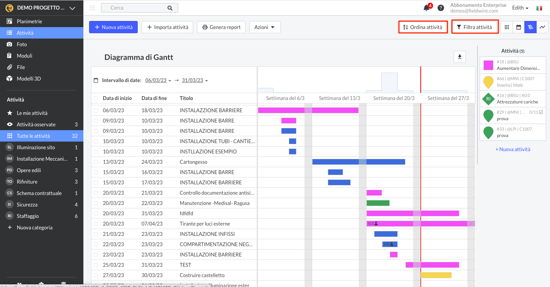Open the line chart view icon
550x287 pixels.
pos(542,27)
